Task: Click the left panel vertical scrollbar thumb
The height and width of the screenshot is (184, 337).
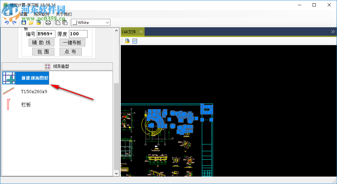Action: [116, 126]
